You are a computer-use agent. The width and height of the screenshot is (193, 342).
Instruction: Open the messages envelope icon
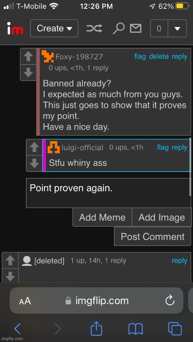click(135, 29)
